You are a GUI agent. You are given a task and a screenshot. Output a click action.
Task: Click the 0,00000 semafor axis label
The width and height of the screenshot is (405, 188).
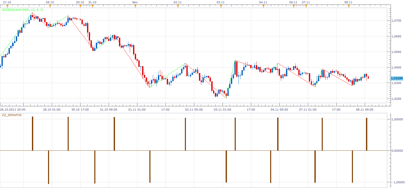397,151
